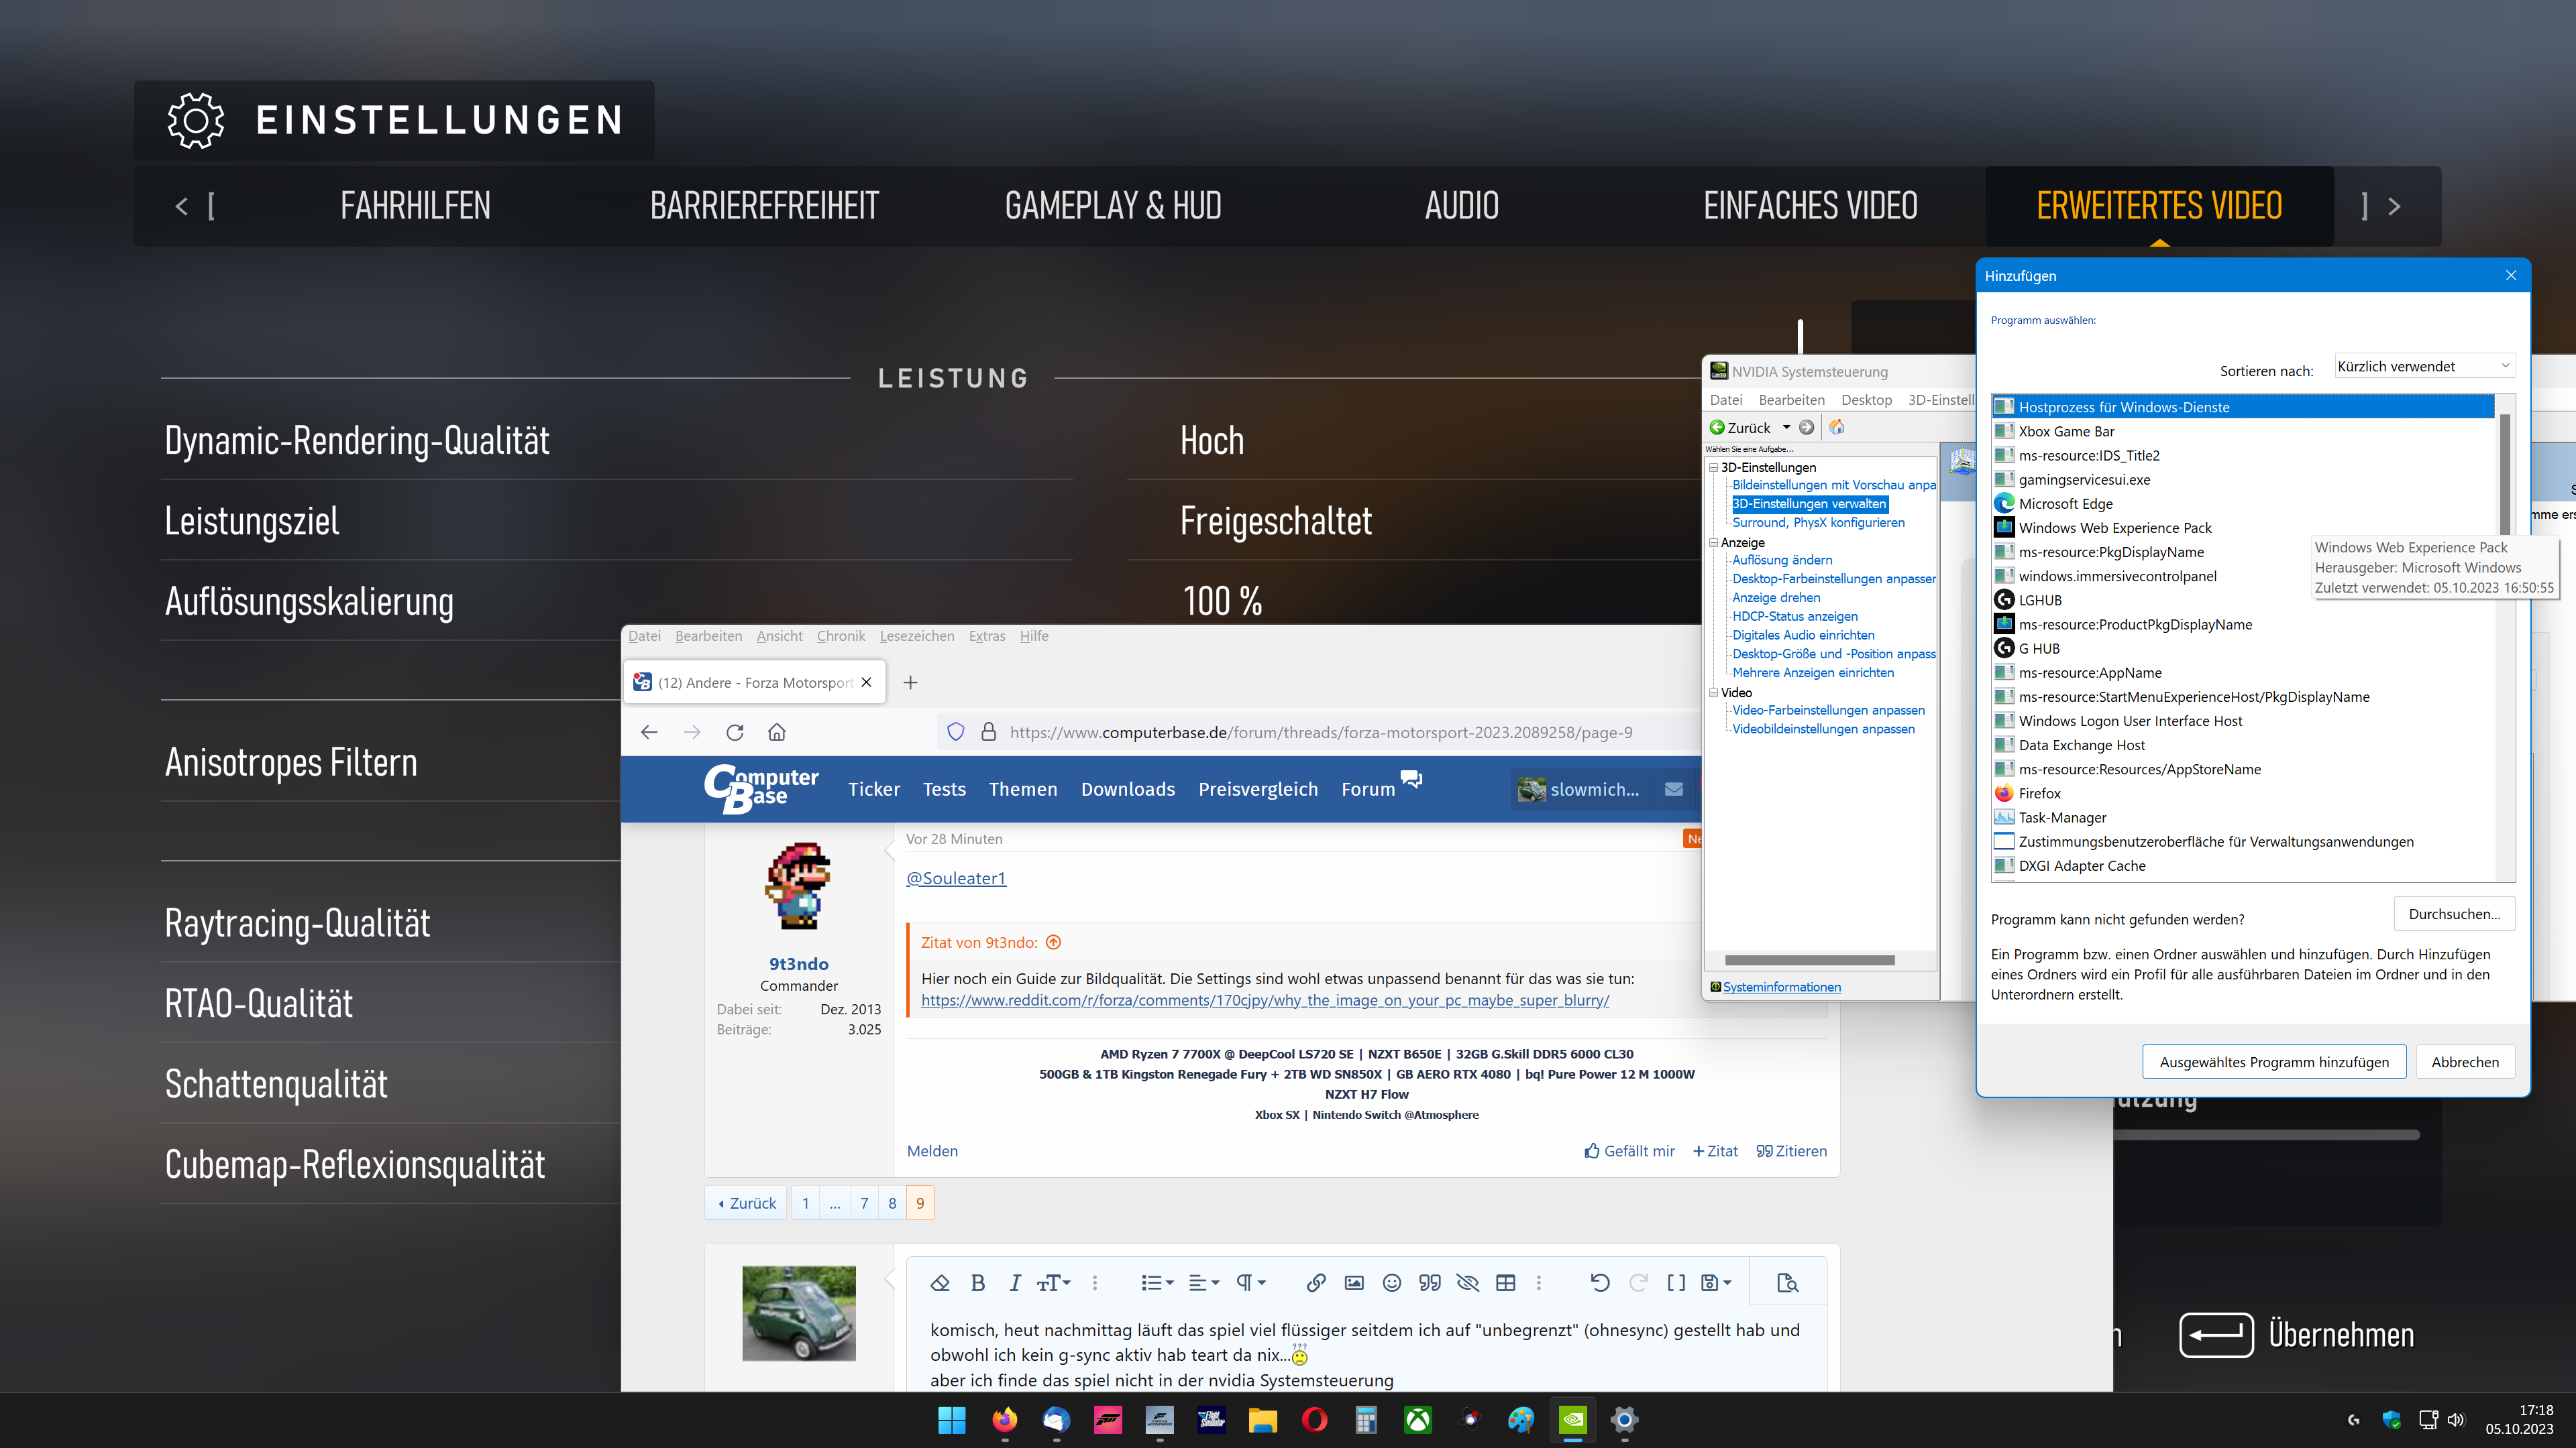This screenshot has height=1448, width=2576.
Task: Toggle BB code mode brackets button
Action: (x=1676, y=1283)
